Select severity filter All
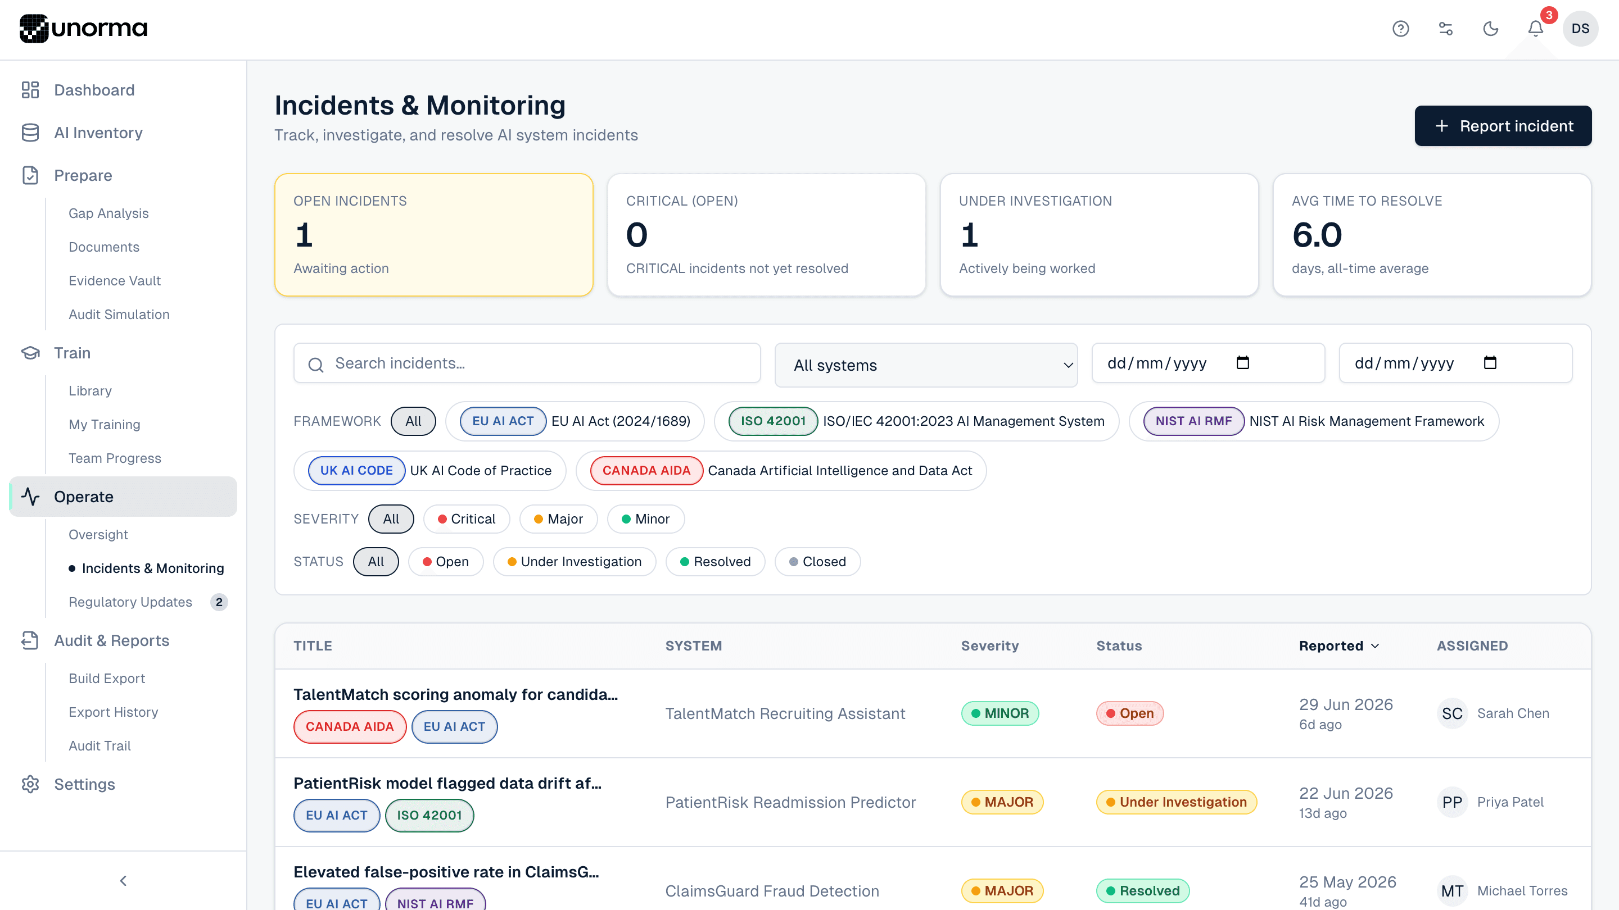1619x910 pixels. tap(391, 518)
